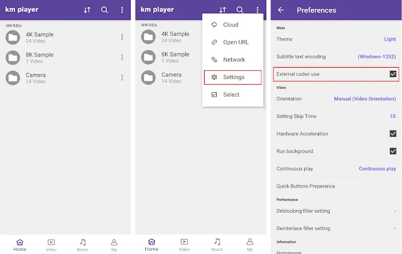This screenshot has height=254, width=402.
Task: Tap three-dot menu icon in middle screen header
Action: (258, 10)
